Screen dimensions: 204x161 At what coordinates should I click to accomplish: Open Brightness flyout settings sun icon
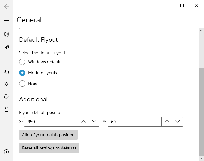click(7, 84)
